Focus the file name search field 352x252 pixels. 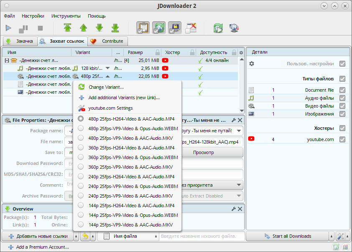[x=202, y=236]
